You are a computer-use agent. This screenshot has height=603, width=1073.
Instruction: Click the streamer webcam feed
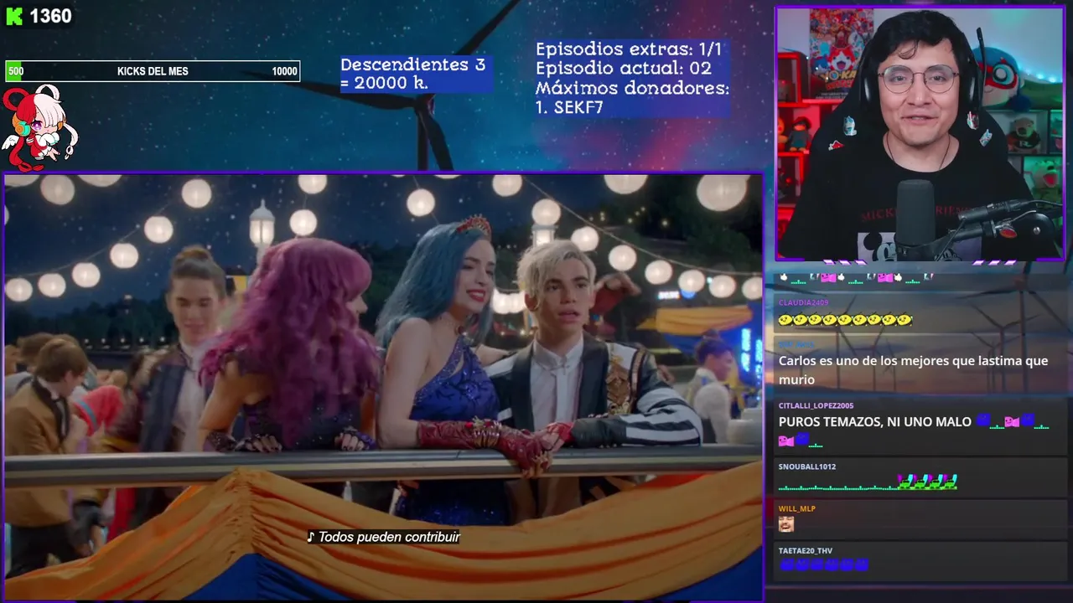[920, 134]
